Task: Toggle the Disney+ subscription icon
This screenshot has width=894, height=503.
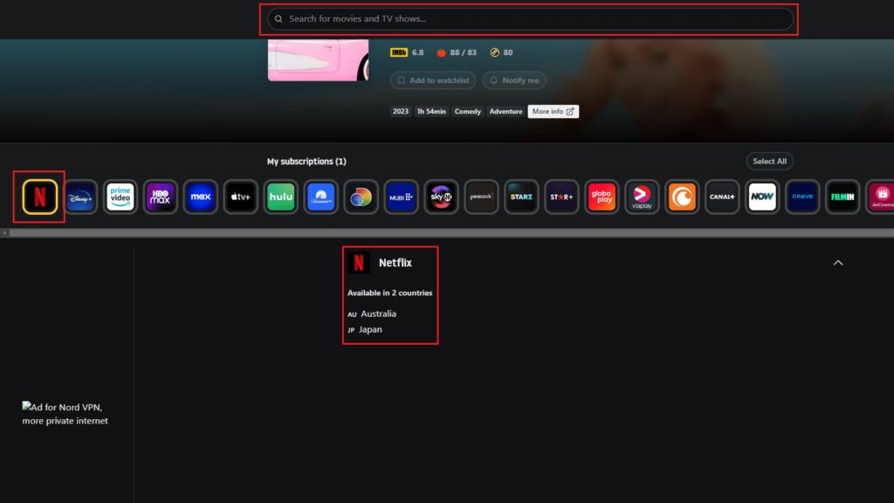Action: [x=80, y=196]
